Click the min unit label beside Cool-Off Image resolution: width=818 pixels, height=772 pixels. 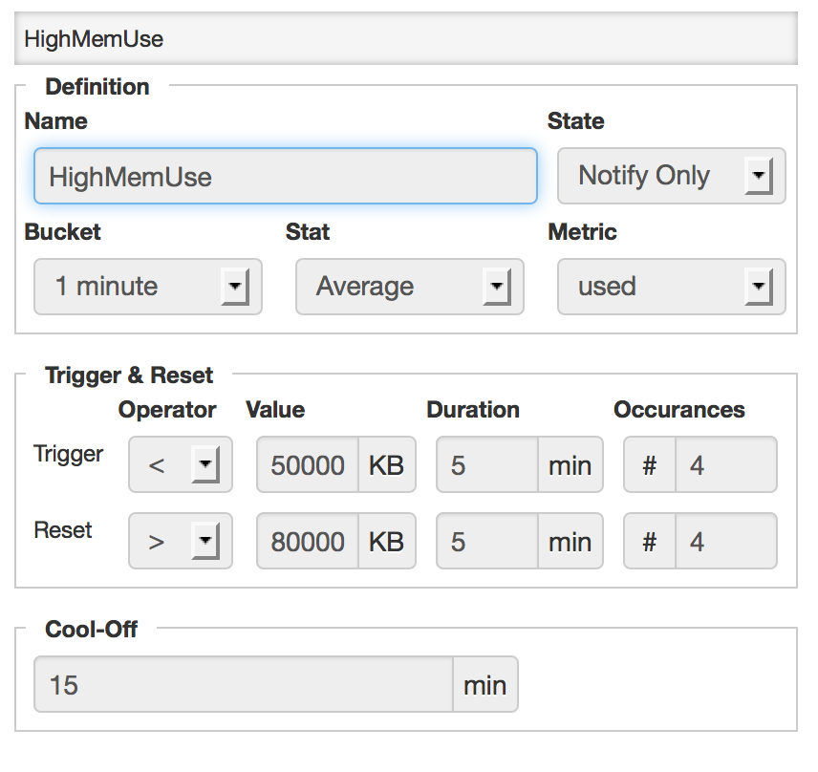click(x=485, y=685)
